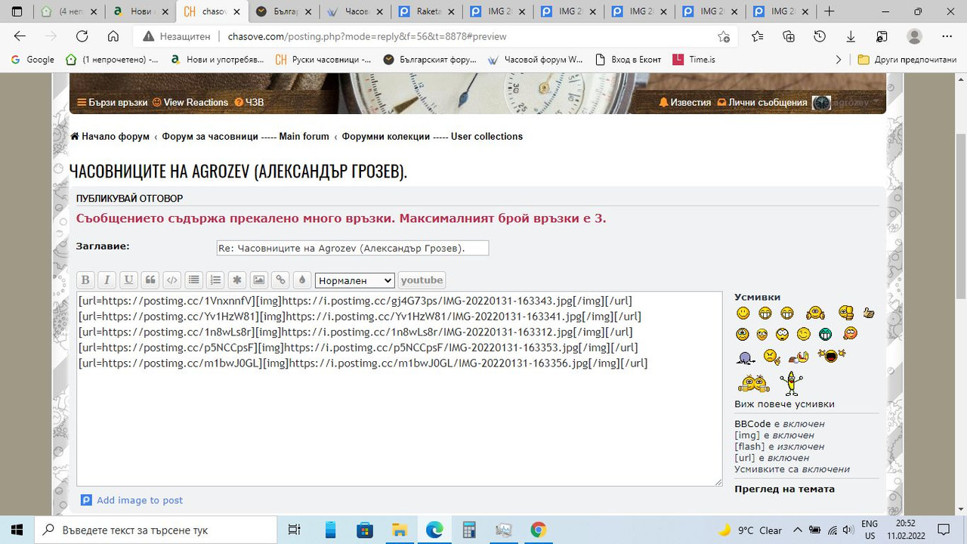Open "Вход в Еконт" bookmark
This screenshot has width=967, height=544.
point(629,60)
